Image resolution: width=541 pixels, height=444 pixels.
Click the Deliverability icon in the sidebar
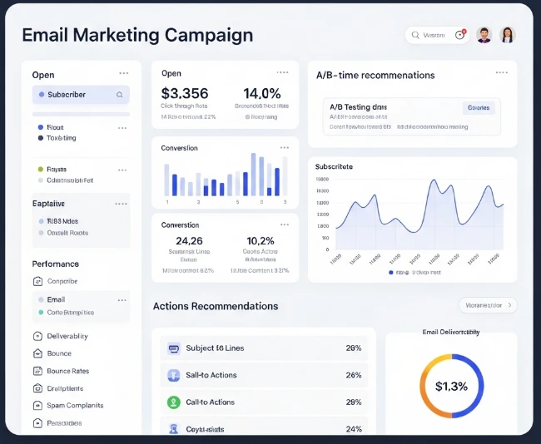tap(37, 337)
